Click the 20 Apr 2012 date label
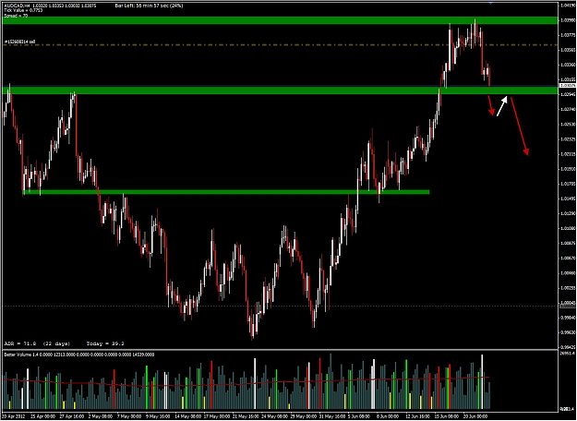This screenshot has height=421, width=577. (13, 416)
